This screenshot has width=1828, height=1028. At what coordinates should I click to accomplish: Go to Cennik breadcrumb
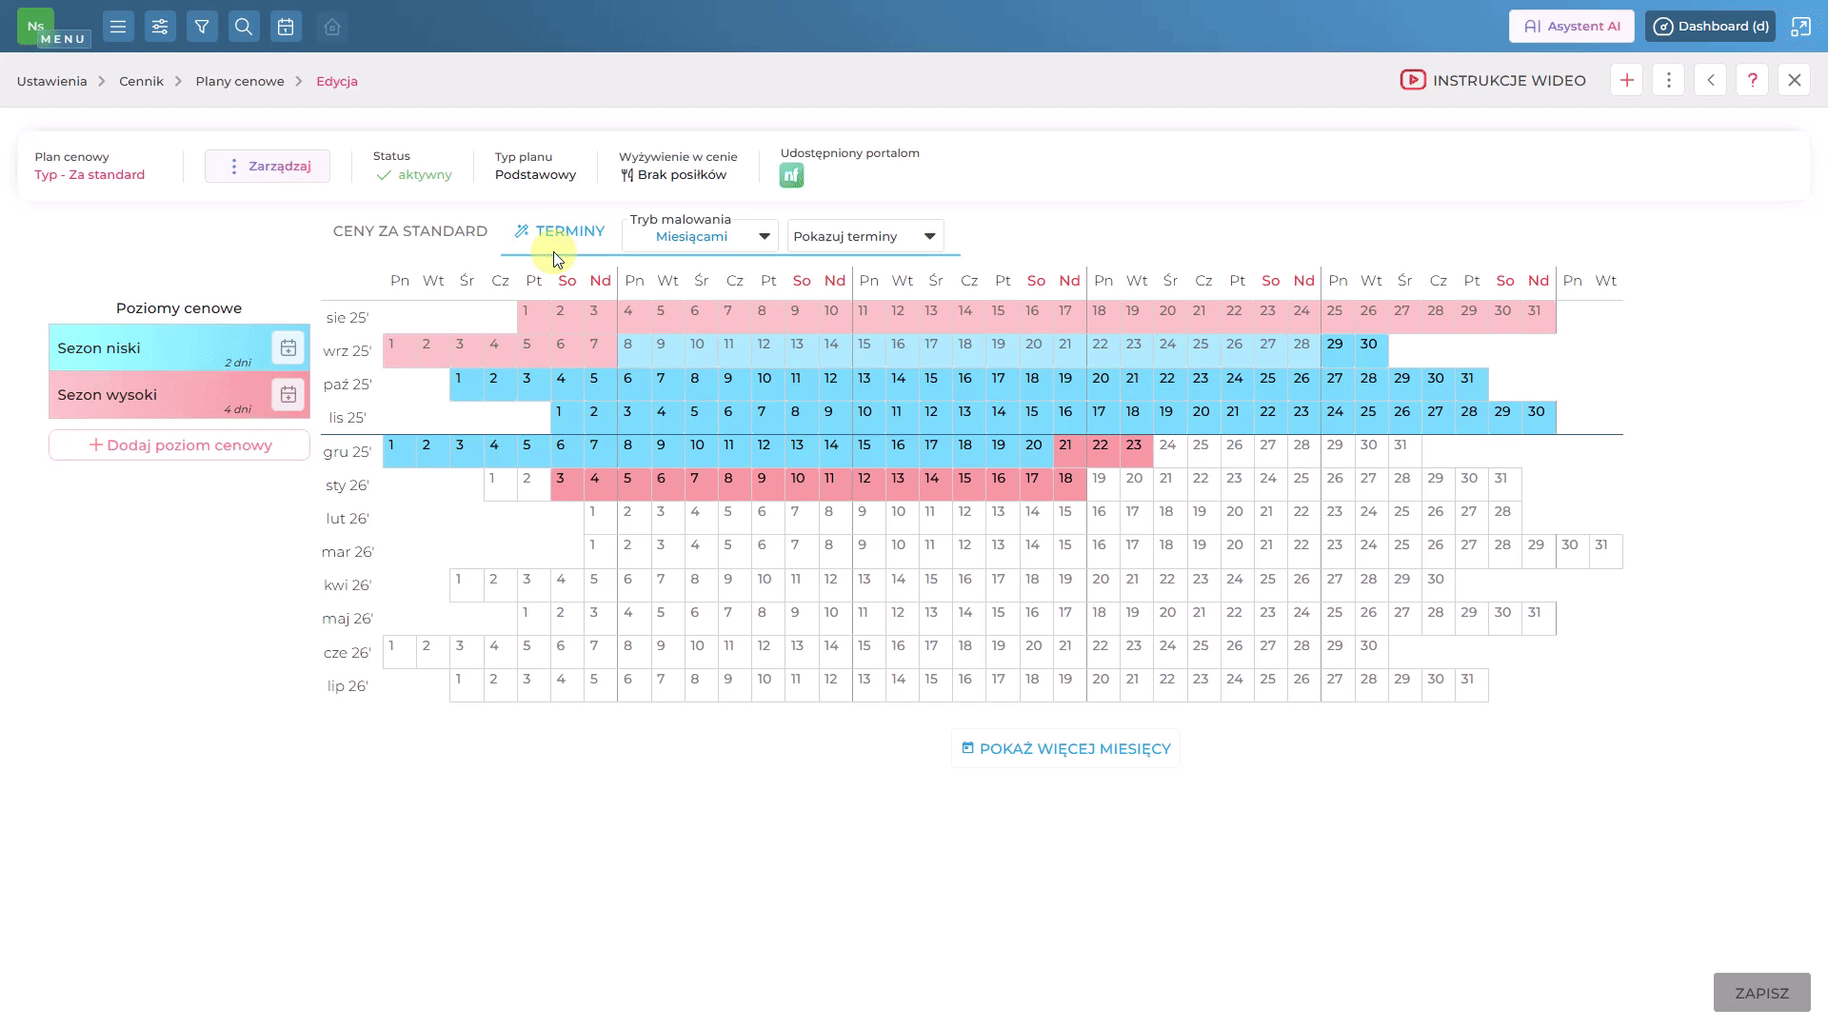(x=141, y=81)
